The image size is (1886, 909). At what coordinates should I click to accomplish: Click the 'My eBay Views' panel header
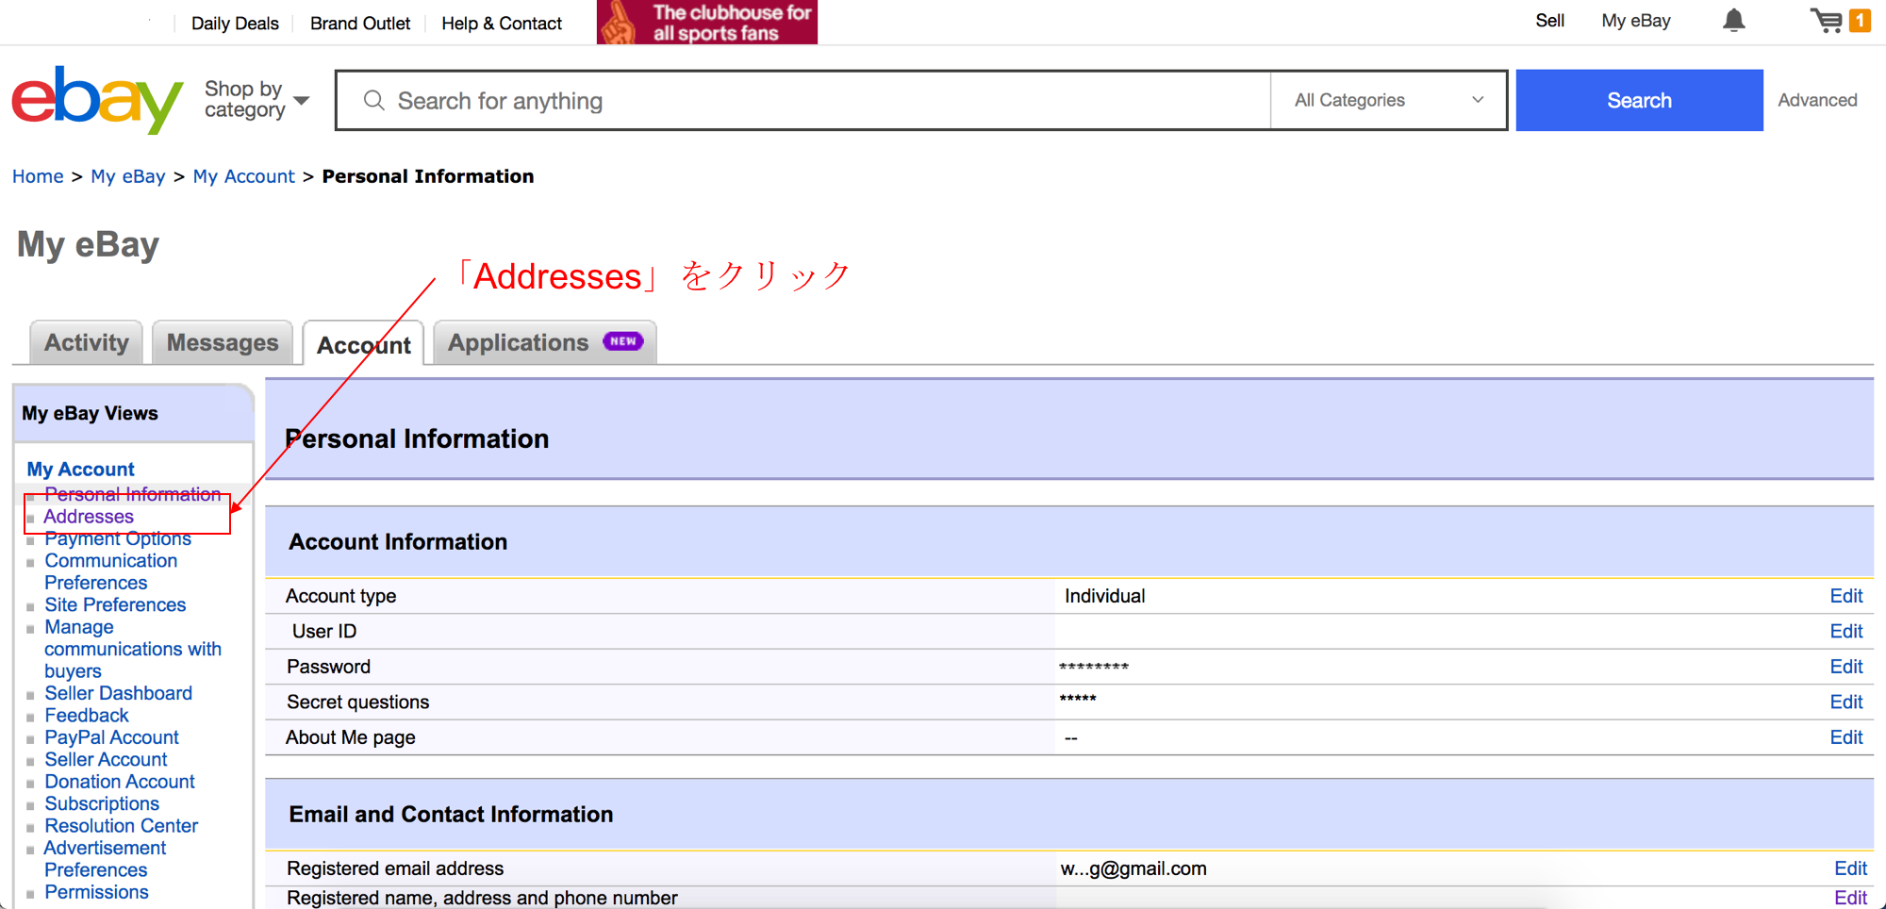[x=133, y=413]
